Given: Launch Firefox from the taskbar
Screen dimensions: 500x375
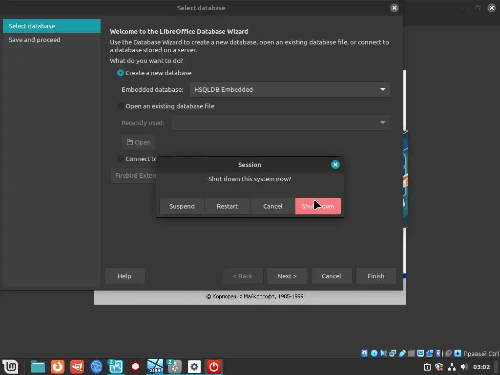Looking at the screenshot, I should point(58,367).
